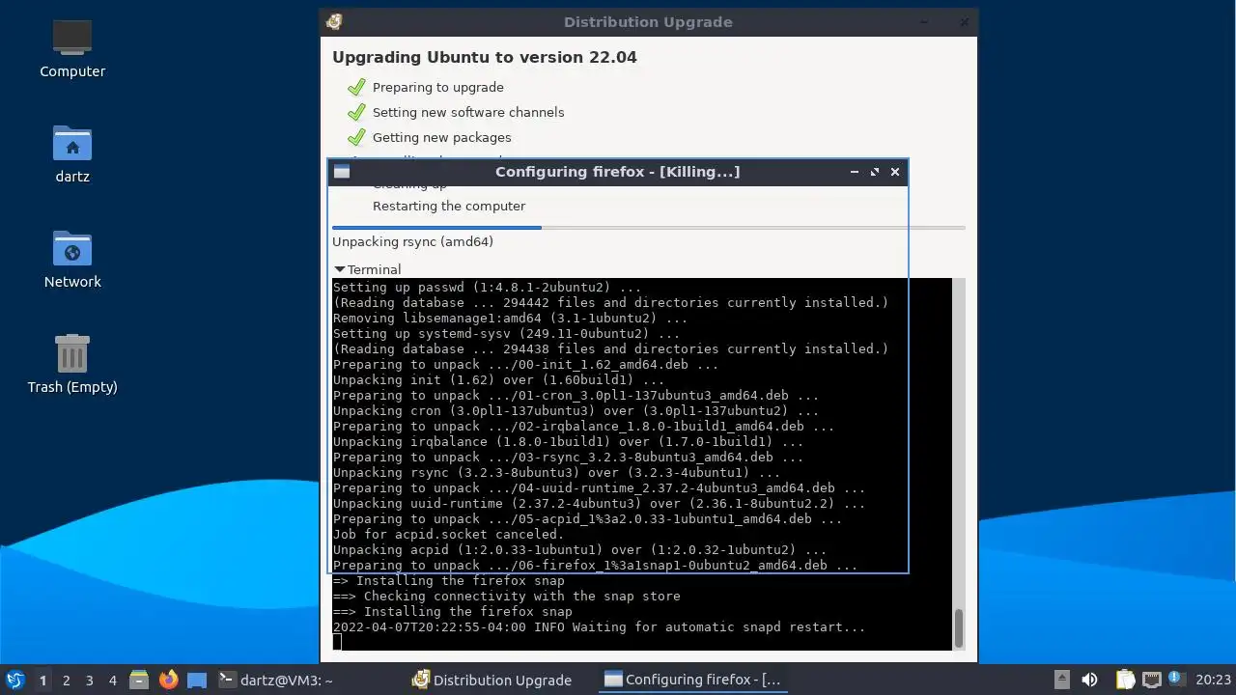1236x695 pixels.
Task: Launch the file manager from the panel
Action: (139, 680)
